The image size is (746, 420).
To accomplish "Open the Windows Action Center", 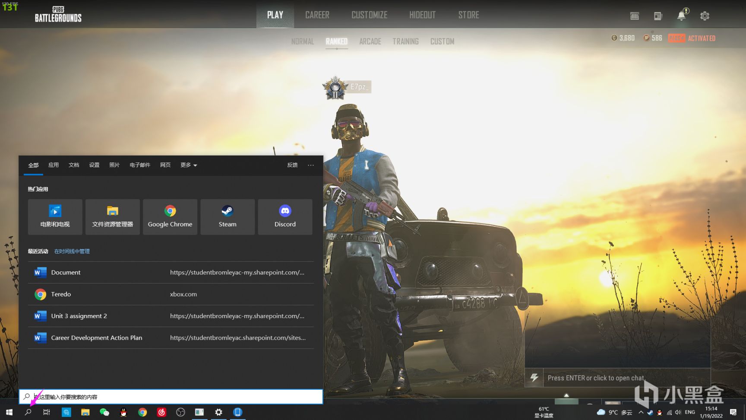I will pyautogui.click(x=733, y=412).
